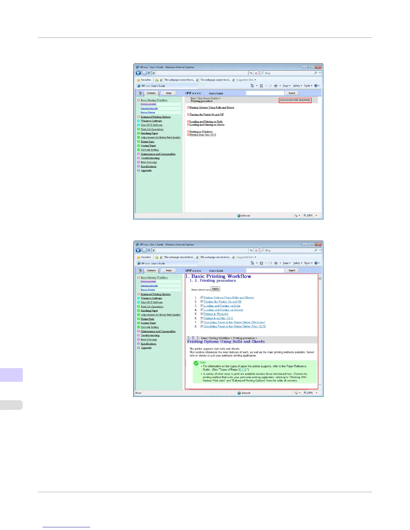Click Back arrow in the upper browser window
The width and height of the screenshot is (410, 530).
138,73
